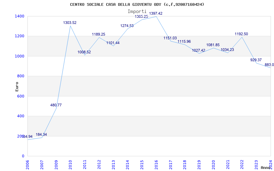274x171 pixels.
Task: Select data value 1115.96
Action: click(184, 41)
